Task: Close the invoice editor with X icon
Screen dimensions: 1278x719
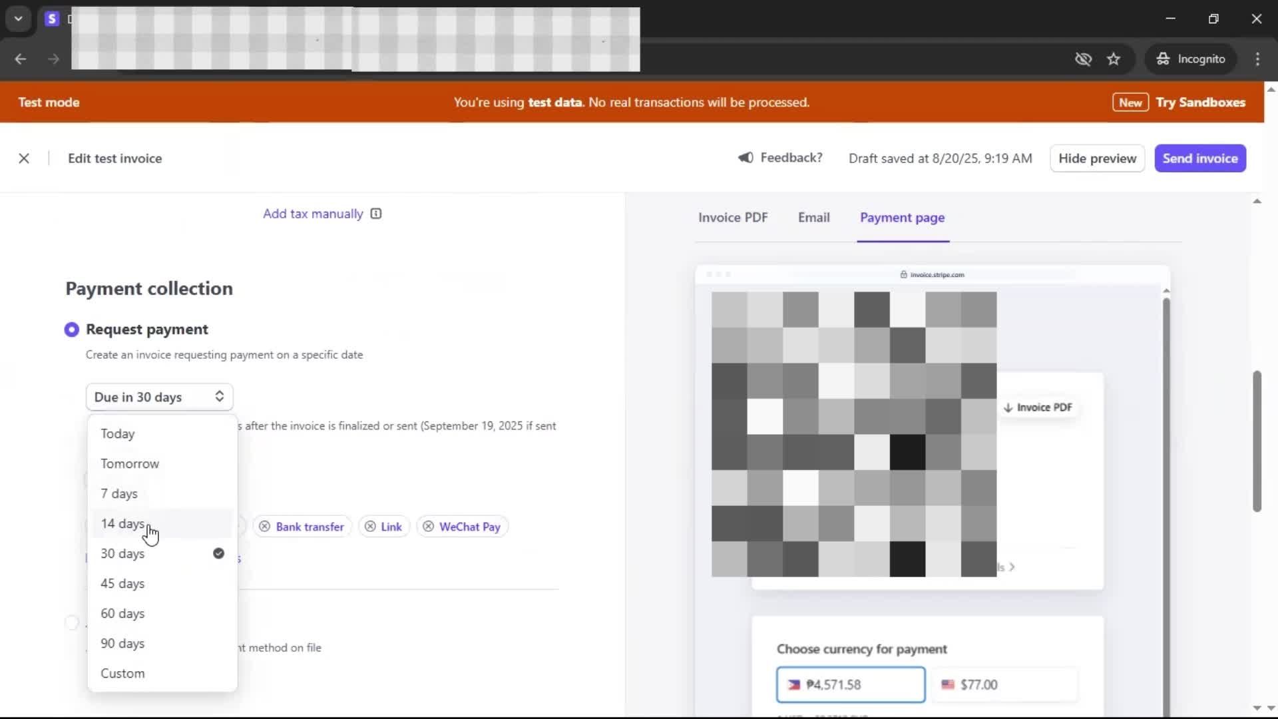Action: pos(24,158)
